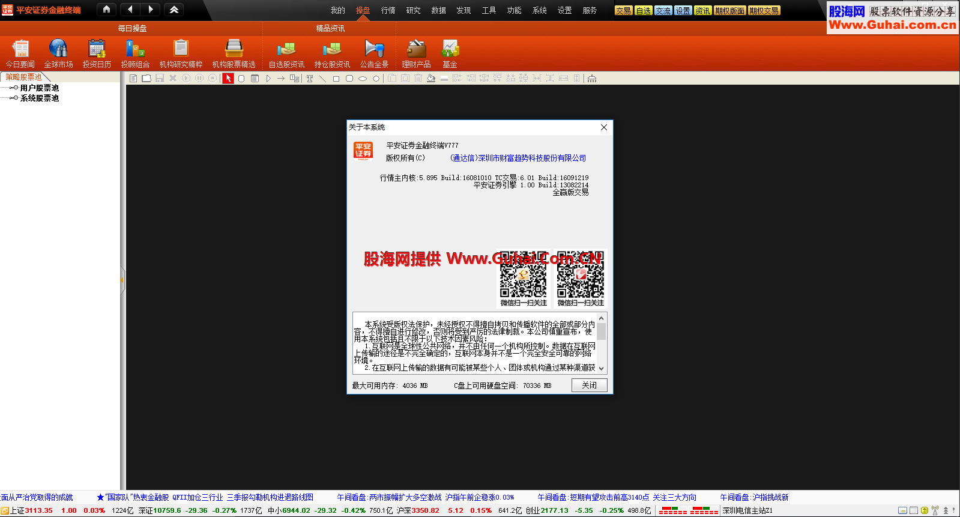
Task: Click the 精品资讯 ribbon group label
Action: point(330,28)
